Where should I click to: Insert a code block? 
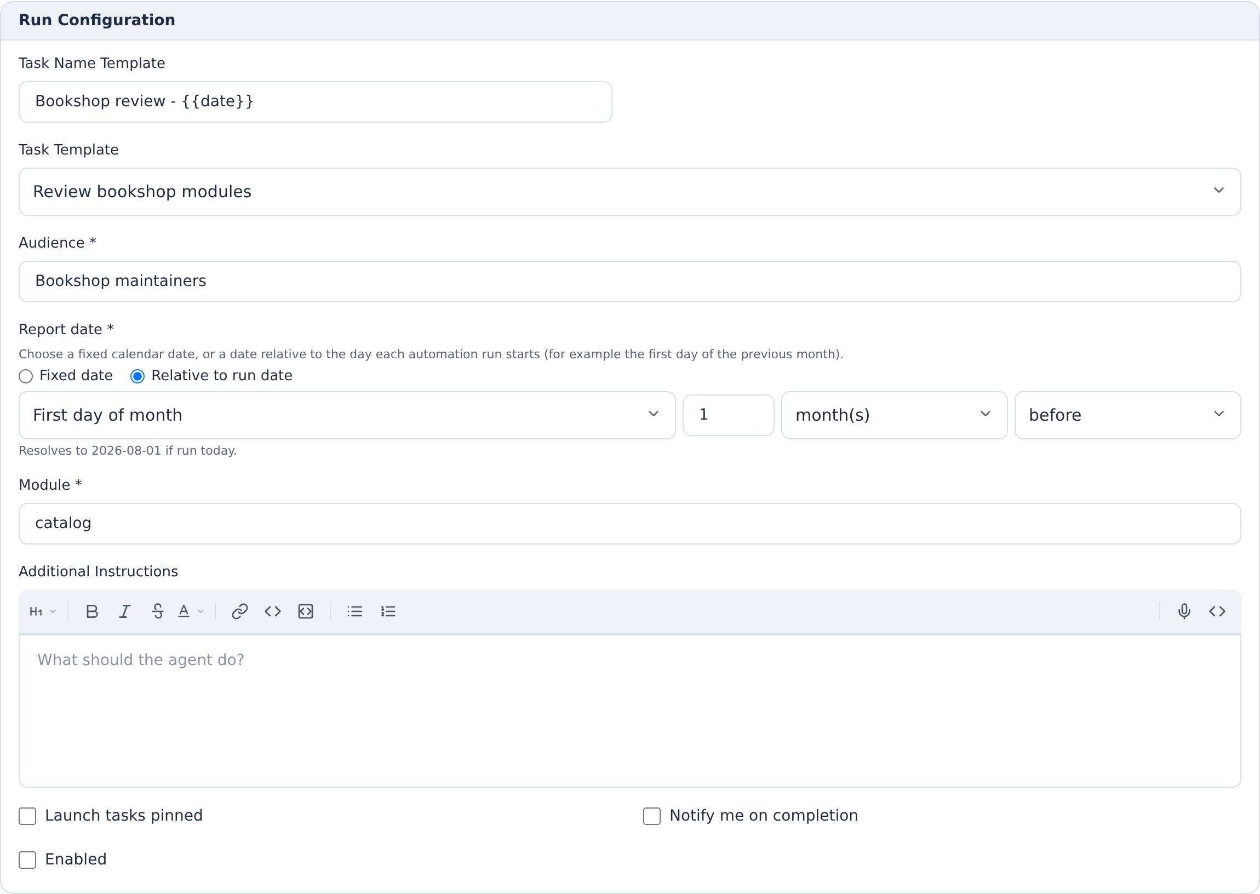(306, 611)
